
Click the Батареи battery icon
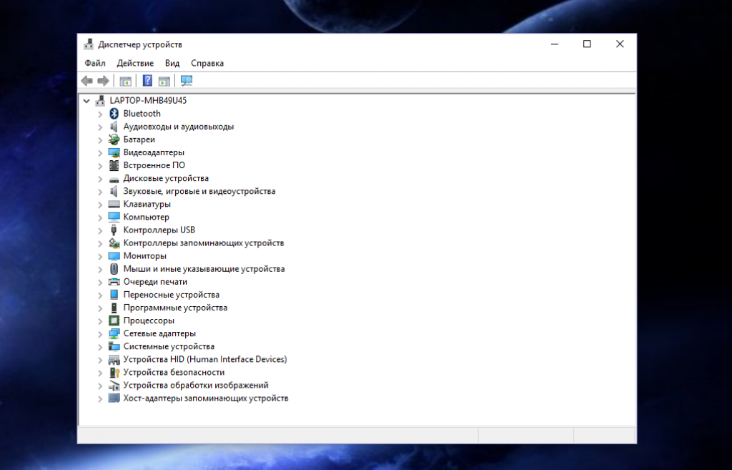click(x=114, y=139)
